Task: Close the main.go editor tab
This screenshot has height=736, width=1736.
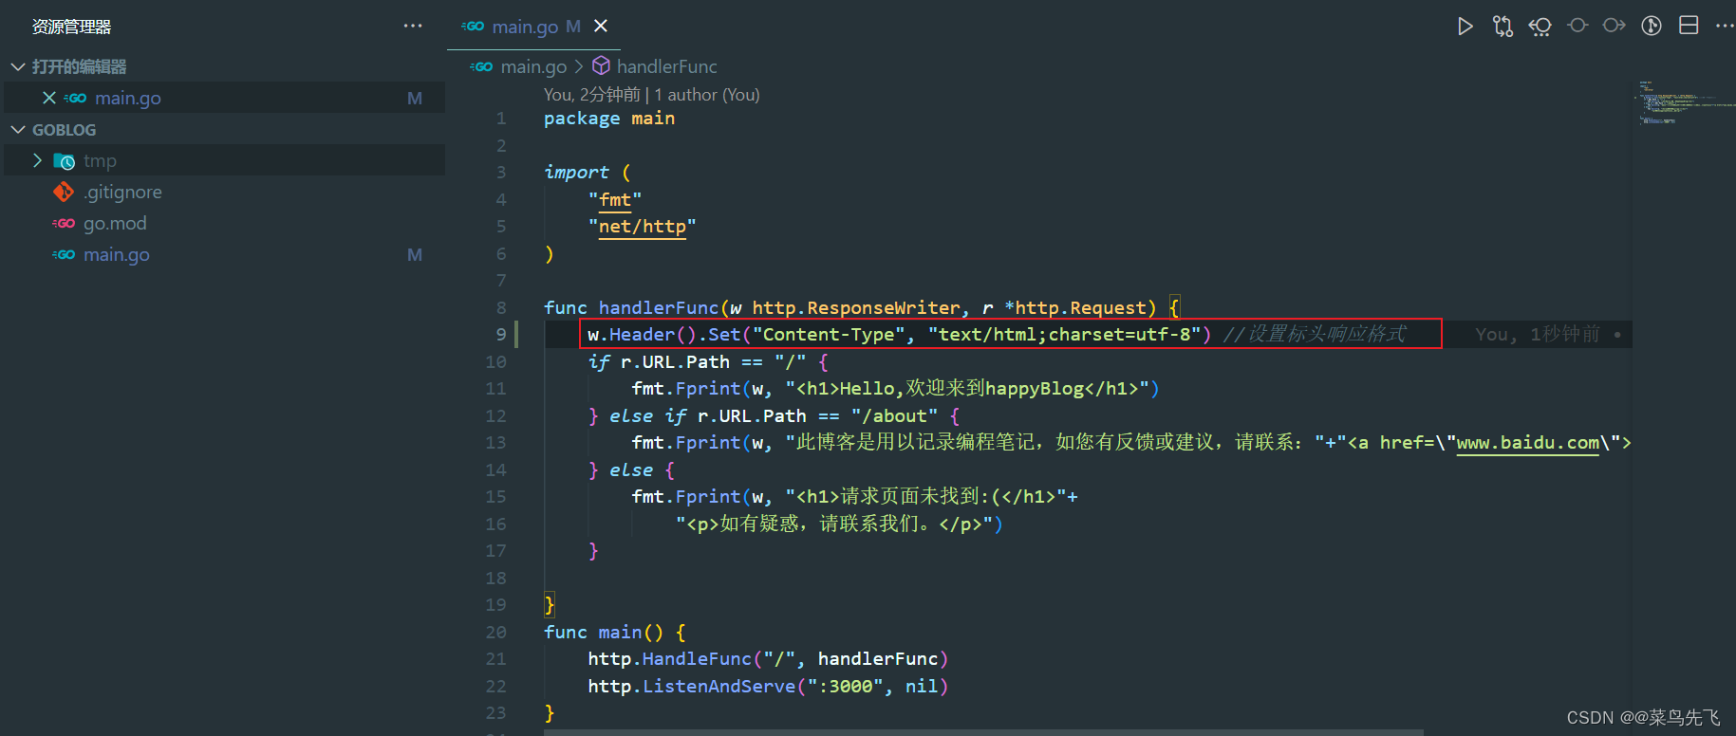Action: tap(601, 26)
